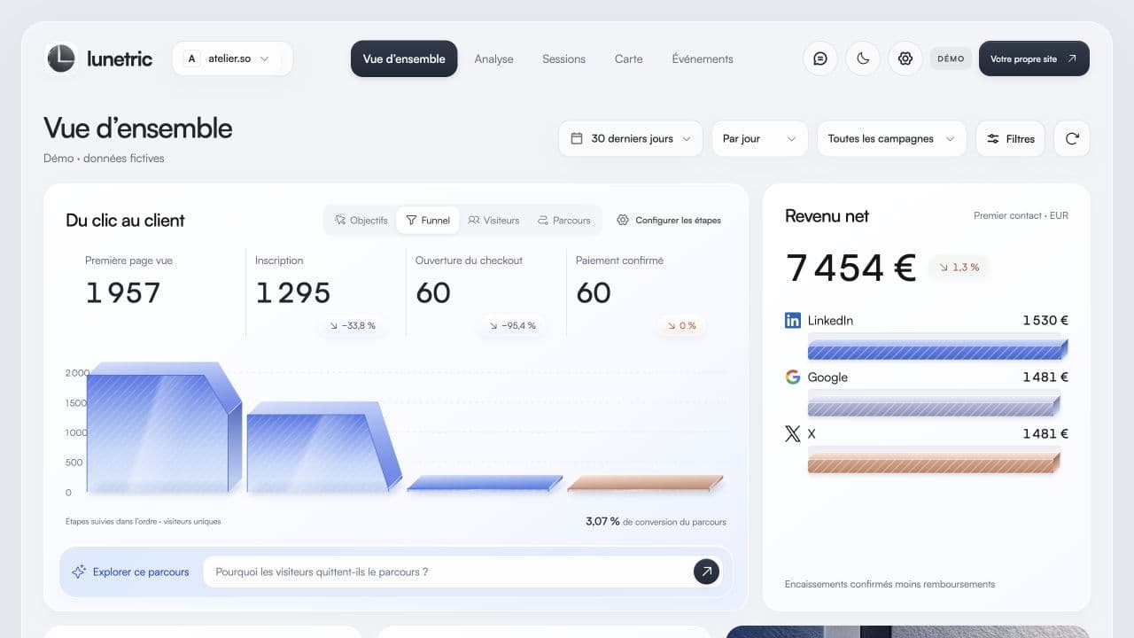Click the letter A site avatar
The image size is (1134, 638).
click(191, 58)
